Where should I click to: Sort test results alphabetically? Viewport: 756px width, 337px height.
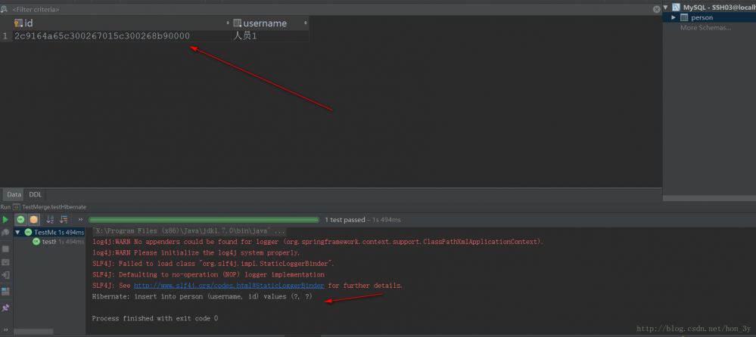pyautogui.click(x=51, y=219)
